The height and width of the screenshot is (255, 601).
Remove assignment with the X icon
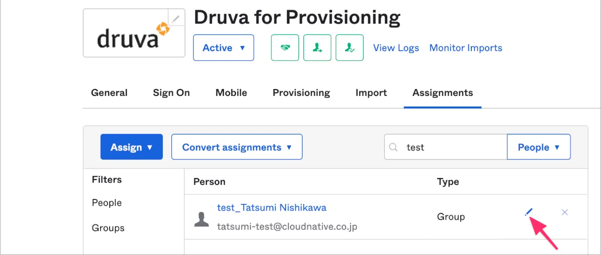click(564, 212)
